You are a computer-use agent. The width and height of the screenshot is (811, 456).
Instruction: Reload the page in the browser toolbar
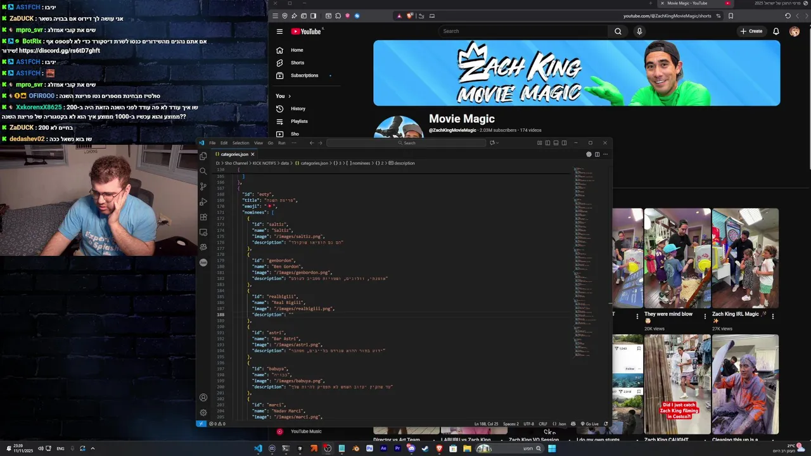788,16
